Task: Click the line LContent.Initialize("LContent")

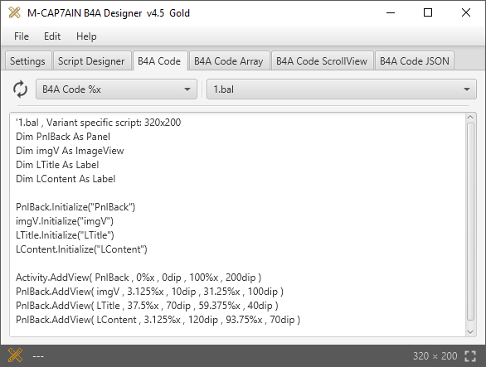Action: (81, 249)
